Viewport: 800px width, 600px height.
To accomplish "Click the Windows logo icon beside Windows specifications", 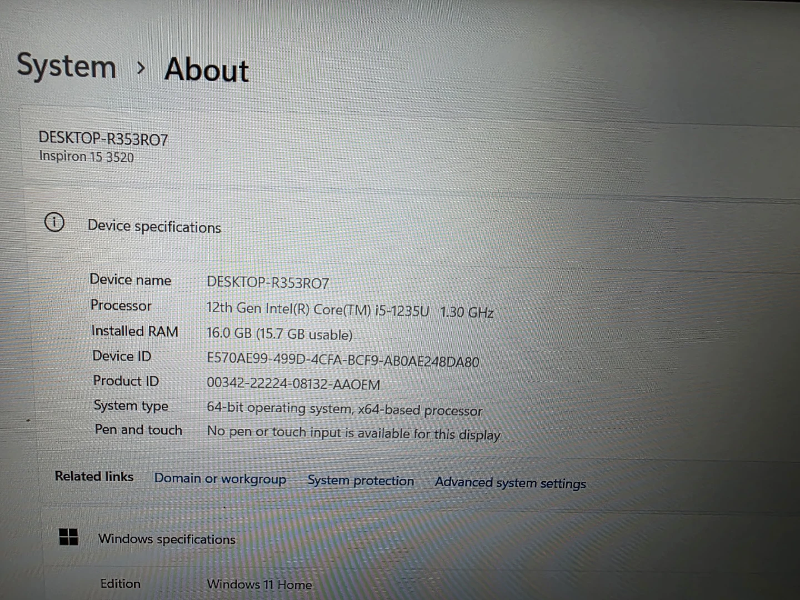I will 68,537.
